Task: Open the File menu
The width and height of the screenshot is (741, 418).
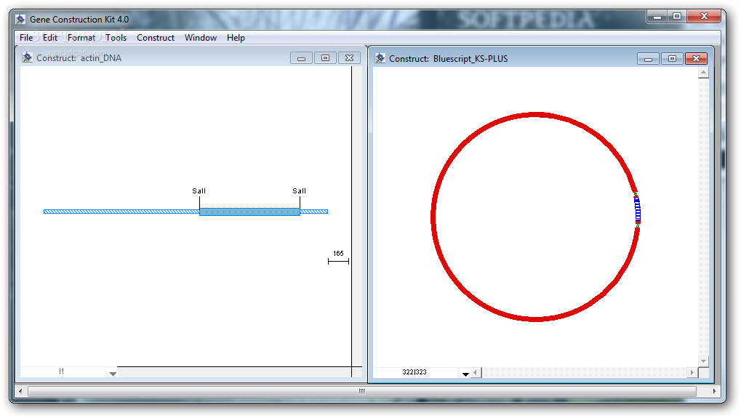Action: coord(26,38)
